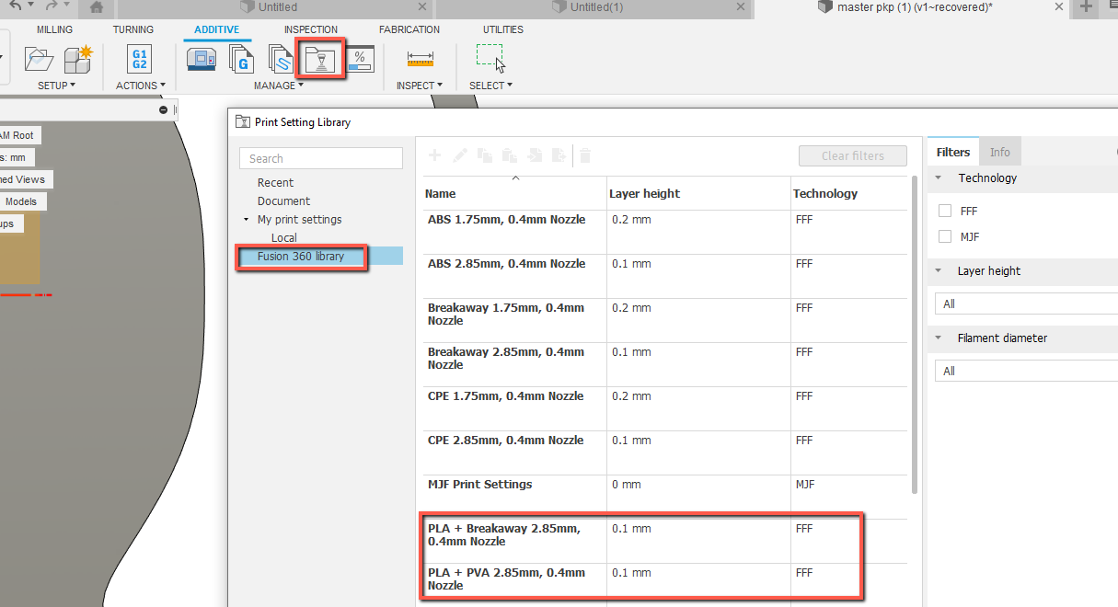Select the Machine Library icon
The image size is (1118, 607).
[x=202, y=58]
